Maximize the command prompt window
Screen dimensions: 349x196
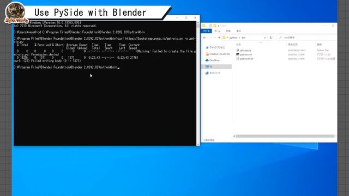point(186,18)
